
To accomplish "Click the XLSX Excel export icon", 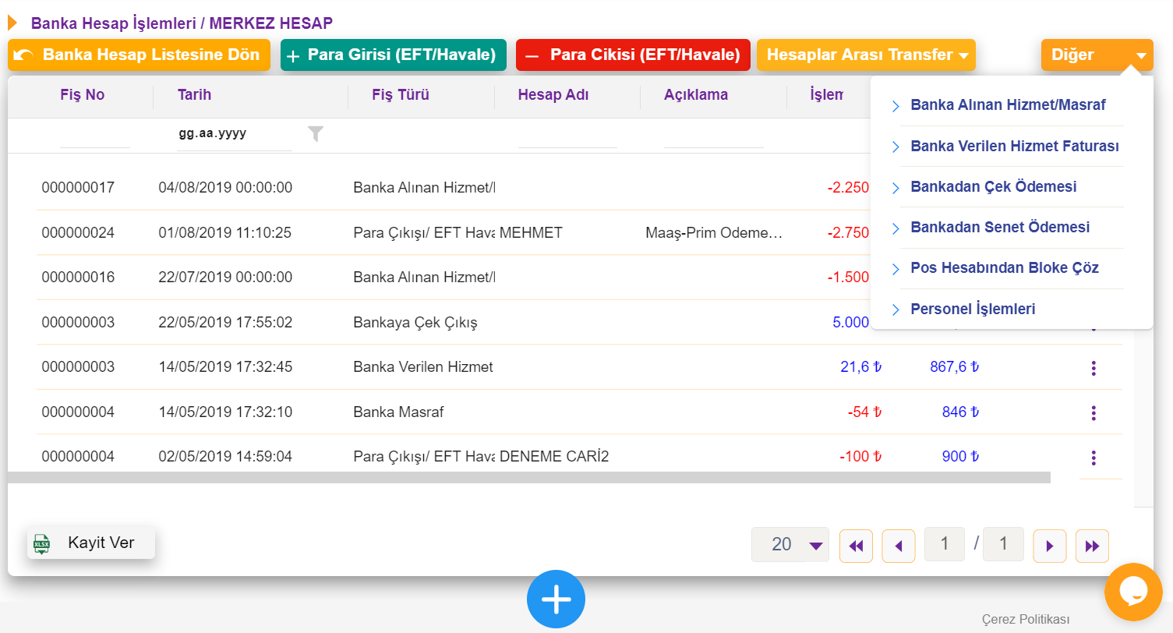I will (41, 543).
